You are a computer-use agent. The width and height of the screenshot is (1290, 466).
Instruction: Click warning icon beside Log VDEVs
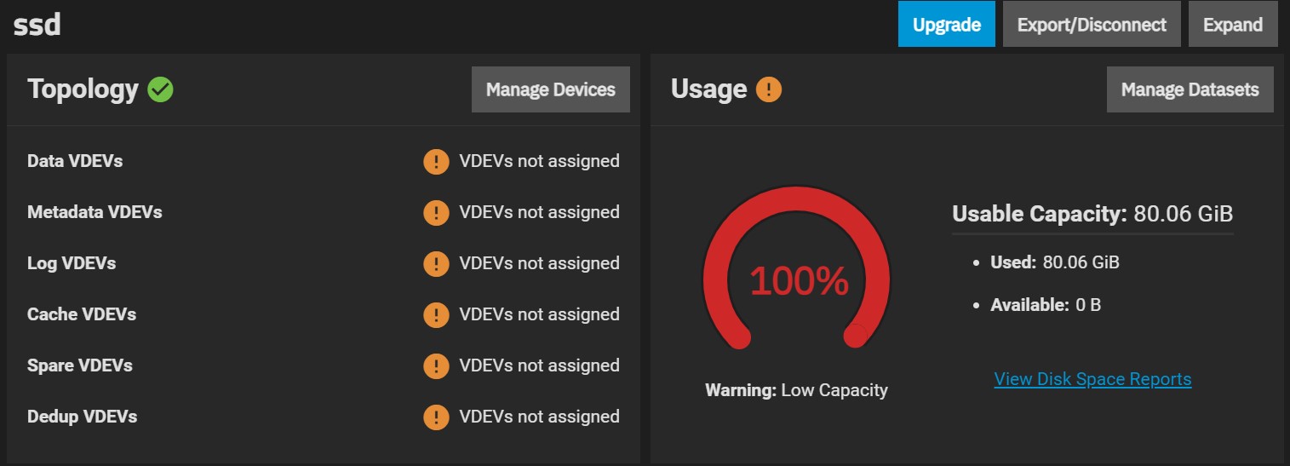tap(436, 263)
